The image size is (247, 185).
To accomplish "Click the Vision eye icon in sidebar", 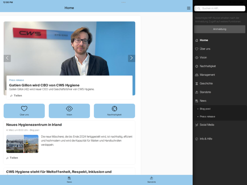I will [x=196, y=58].
